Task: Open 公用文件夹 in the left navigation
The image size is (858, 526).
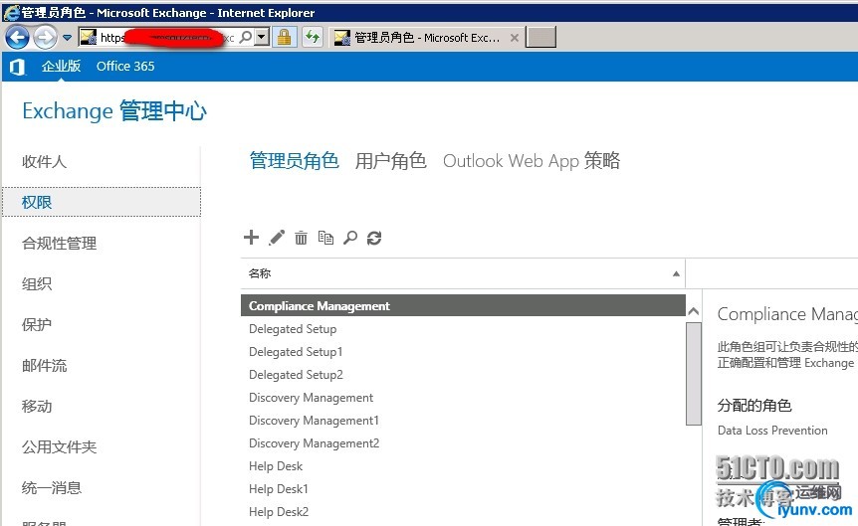Action: pos(59,446)
